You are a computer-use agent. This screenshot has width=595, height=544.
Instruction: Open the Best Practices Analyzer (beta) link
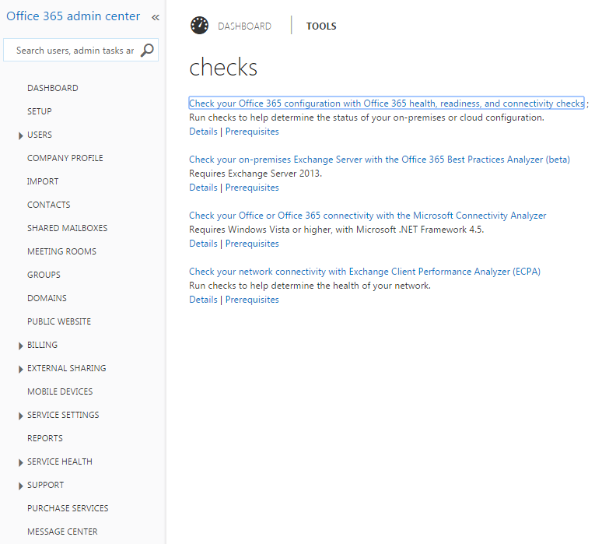click(380, 160)
